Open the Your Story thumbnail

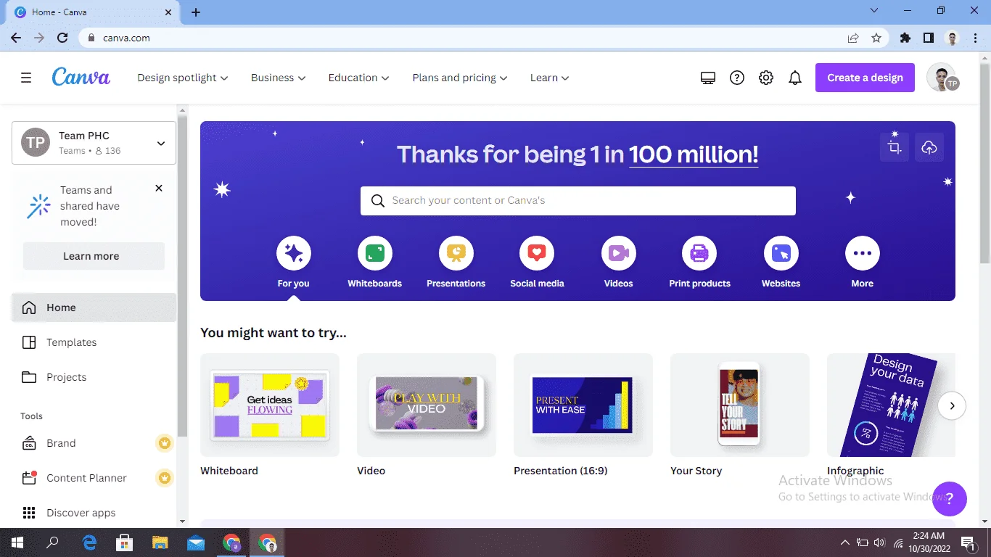[740, 405]
